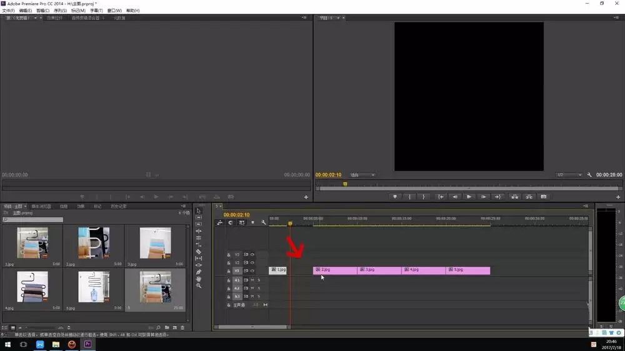Open timeline display settings wrench
625x351 pixels.
(x=263, y=223)
